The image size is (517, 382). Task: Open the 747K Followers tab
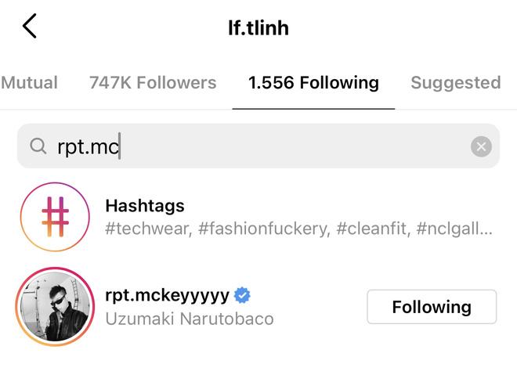point(153,83)
